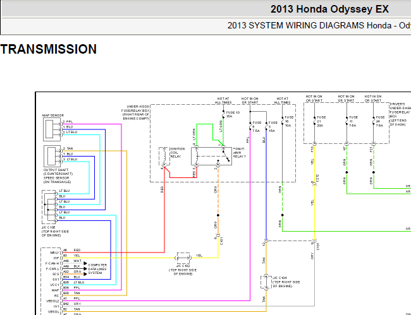Click the TRANSMISSION heading
This screenshot has height=315, width=411.
click(x=49, y=49)
